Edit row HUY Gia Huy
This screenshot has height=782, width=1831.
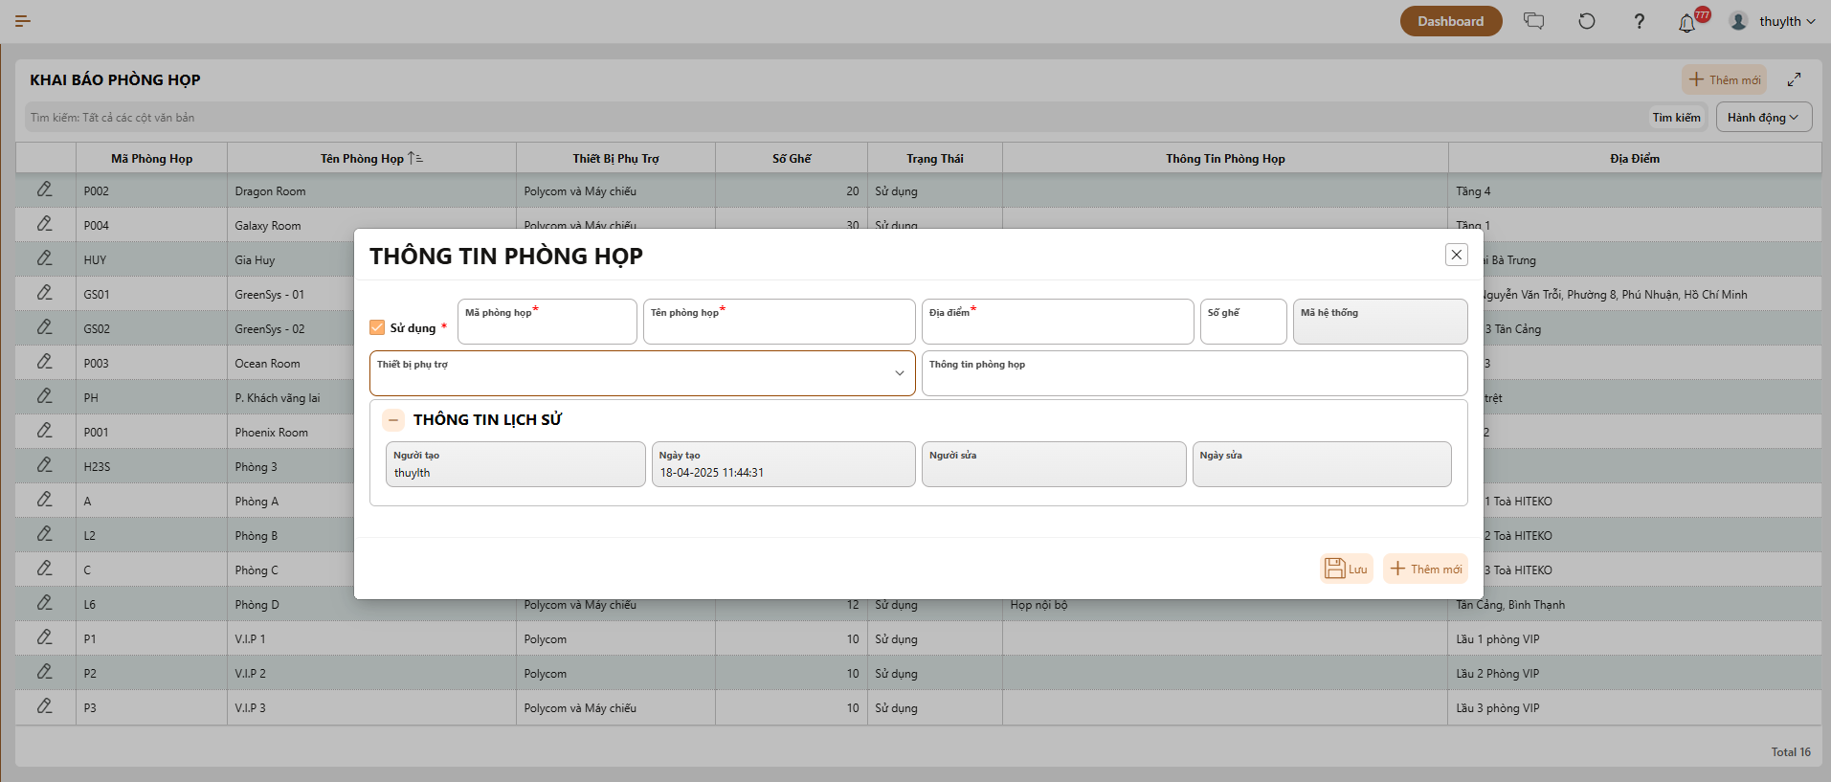coord(45,258)
